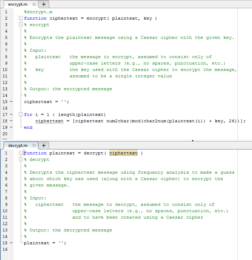This screenshot has width=252, height=260.
Task: Click 'decrypt(' in decrypt.m line 1
Action: point(95,153)
